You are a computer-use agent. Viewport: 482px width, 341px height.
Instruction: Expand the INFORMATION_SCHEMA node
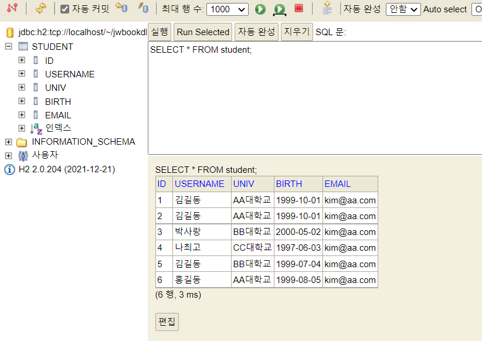point(9,142)
